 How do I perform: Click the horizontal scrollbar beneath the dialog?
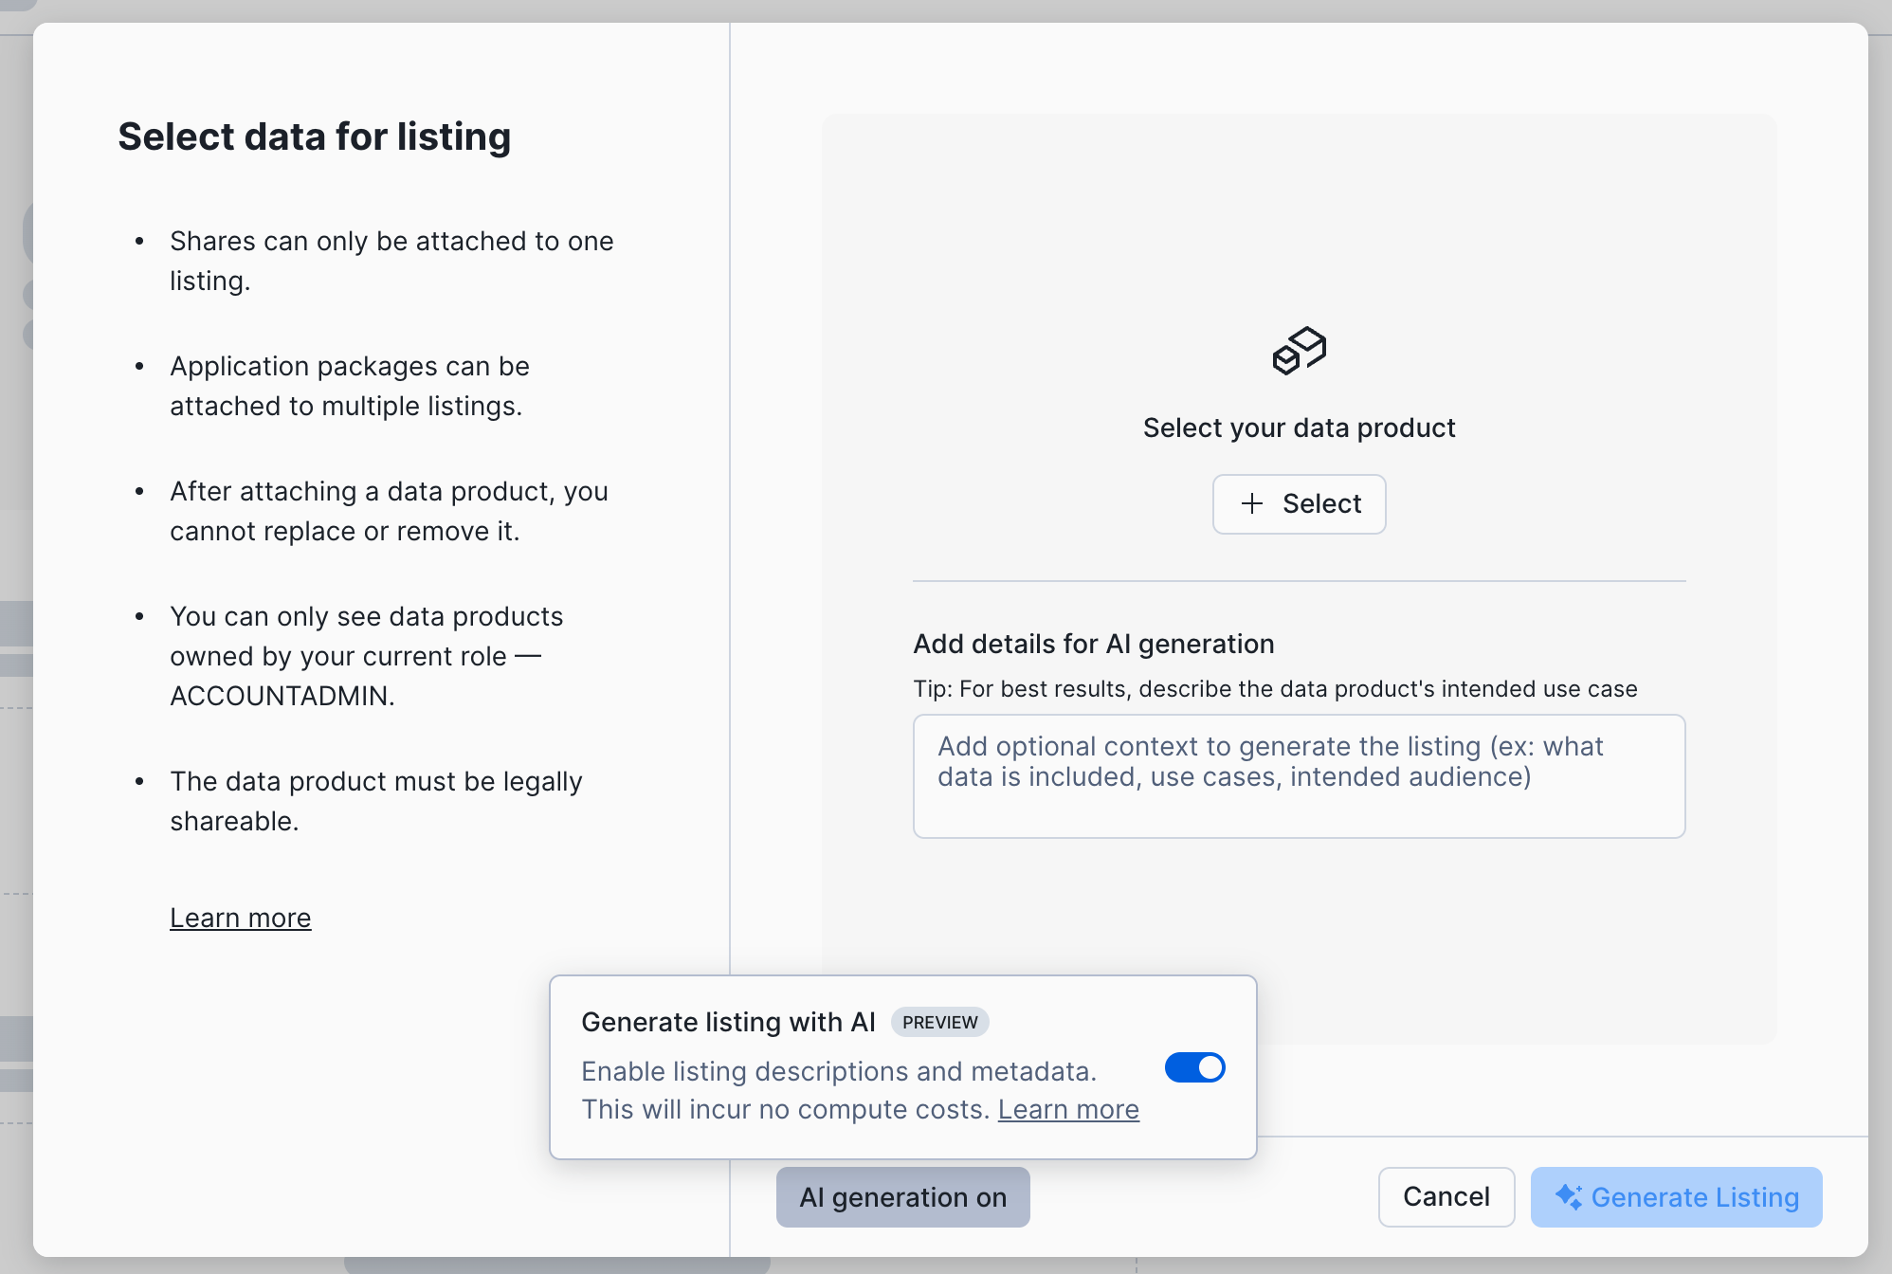pos(557,1265)
